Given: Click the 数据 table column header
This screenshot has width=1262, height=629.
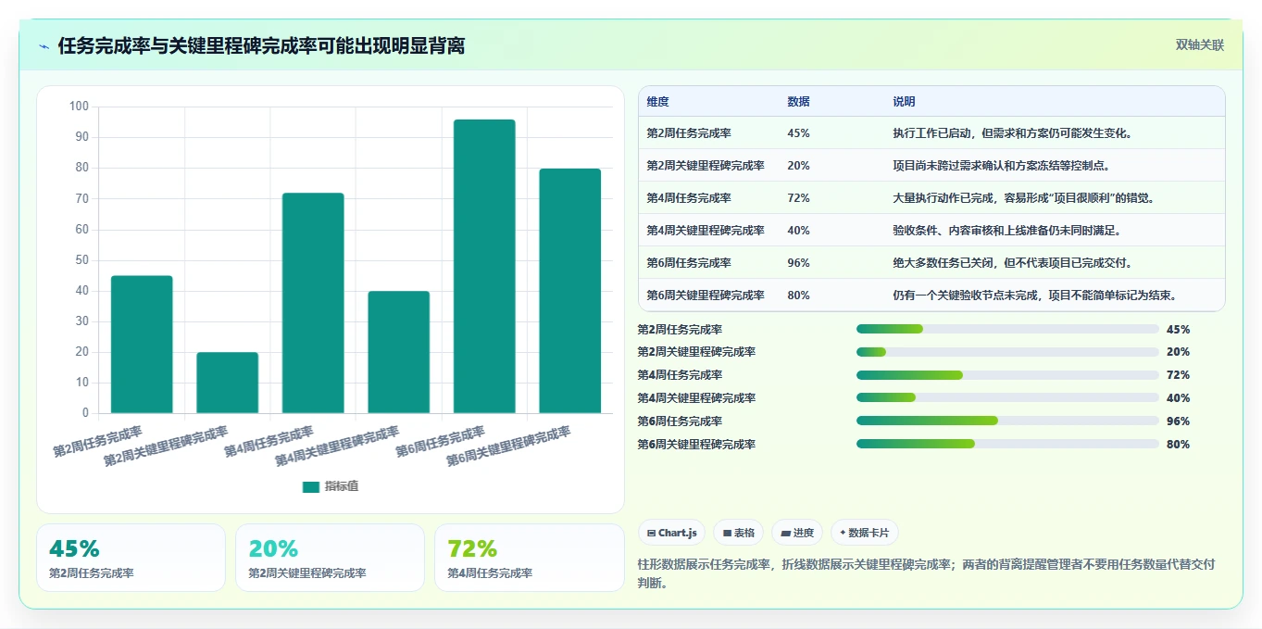Looking at the screenshot, I should point(798,102).
